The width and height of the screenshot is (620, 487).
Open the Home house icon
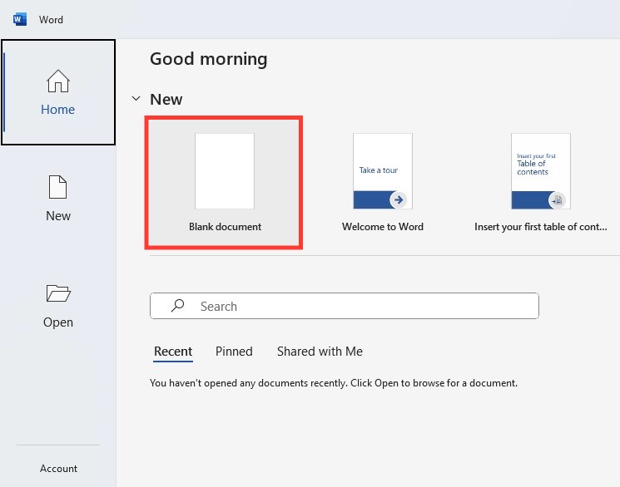point(58,81)
